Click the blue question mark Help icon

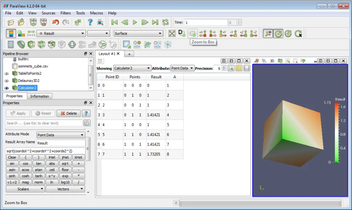[90, 22]
